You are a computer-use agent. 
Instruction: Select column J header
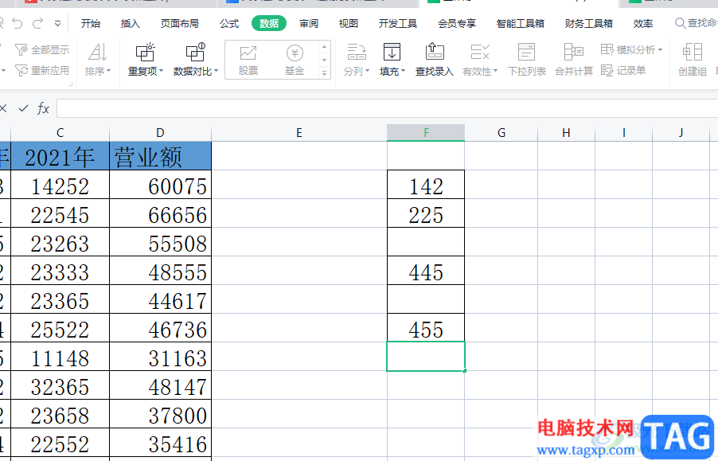click(x=681, y=133)
